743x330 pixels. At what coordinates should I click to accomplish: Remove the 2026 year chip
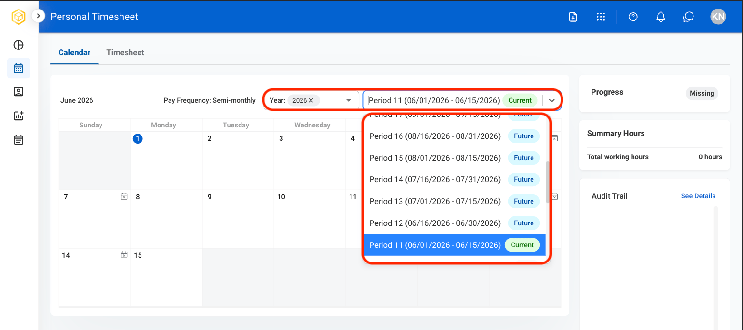pos(311,100)
